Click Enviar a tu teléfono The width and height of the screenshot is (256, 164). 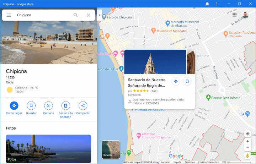[x=66, y=110]
